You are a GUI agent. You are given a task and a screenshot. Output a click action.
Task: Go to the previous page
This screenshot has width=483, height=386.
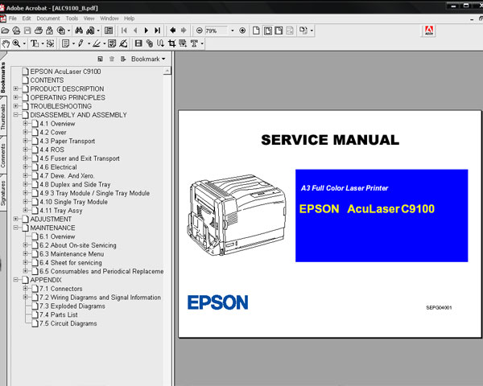pos(135,31)
